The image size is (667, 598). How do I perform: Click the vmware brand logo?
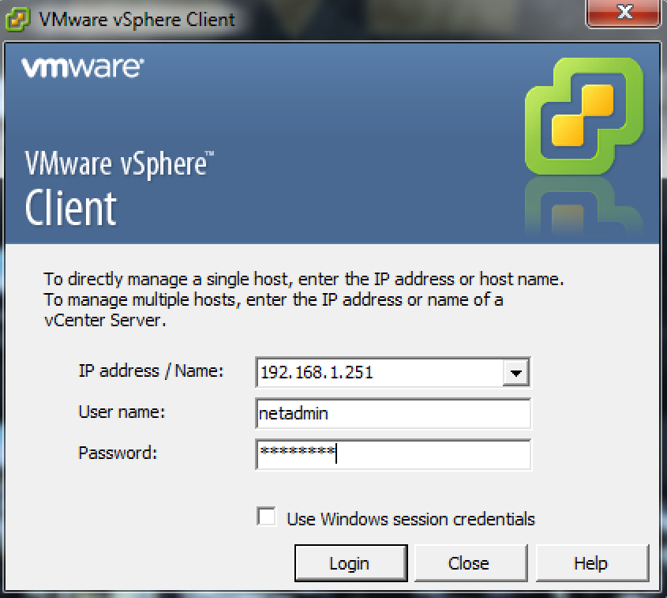tap(83, 68)
